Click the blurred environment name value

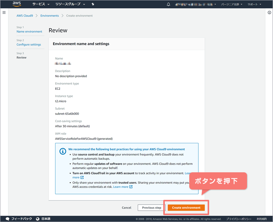click(x=63, y=63)
